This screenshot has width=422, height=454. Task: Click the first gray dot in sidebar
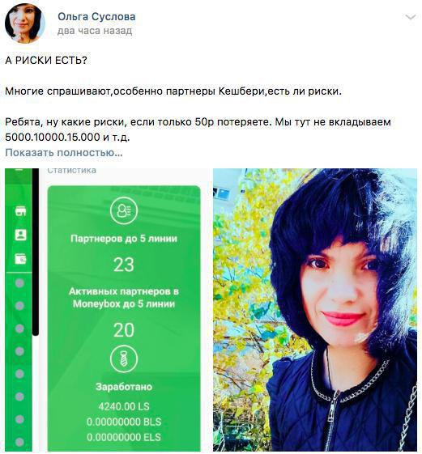[19, 283]
